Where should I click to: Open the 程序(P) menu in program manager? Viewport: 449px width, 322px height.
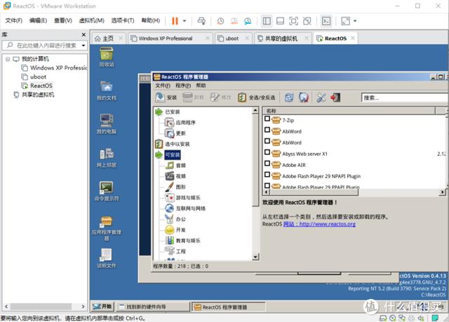click(183, 86)
